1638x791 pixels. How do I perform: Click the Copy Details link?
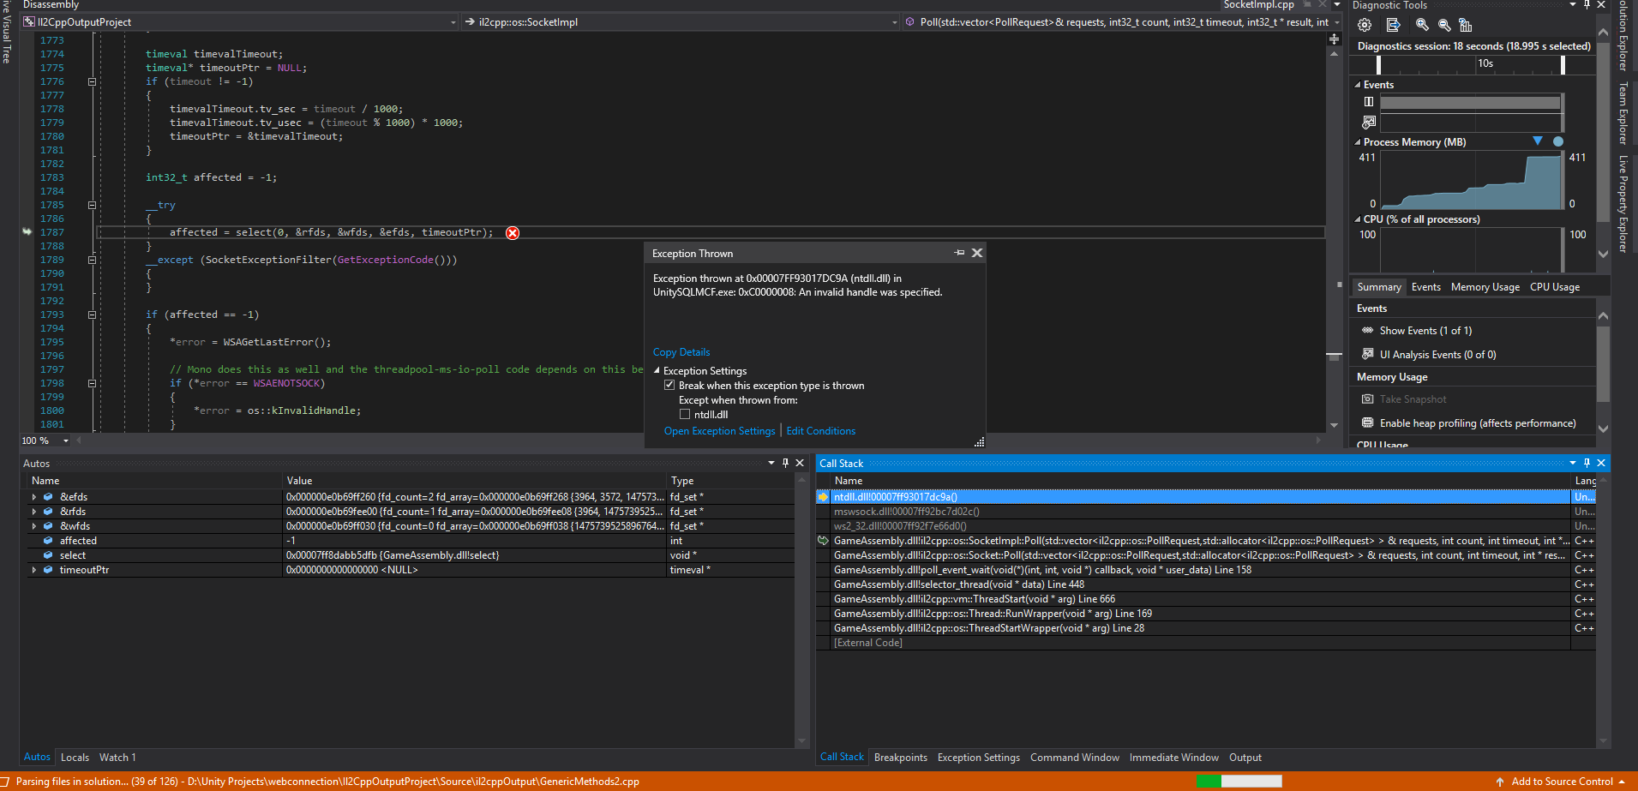click(x=681, y=351)
